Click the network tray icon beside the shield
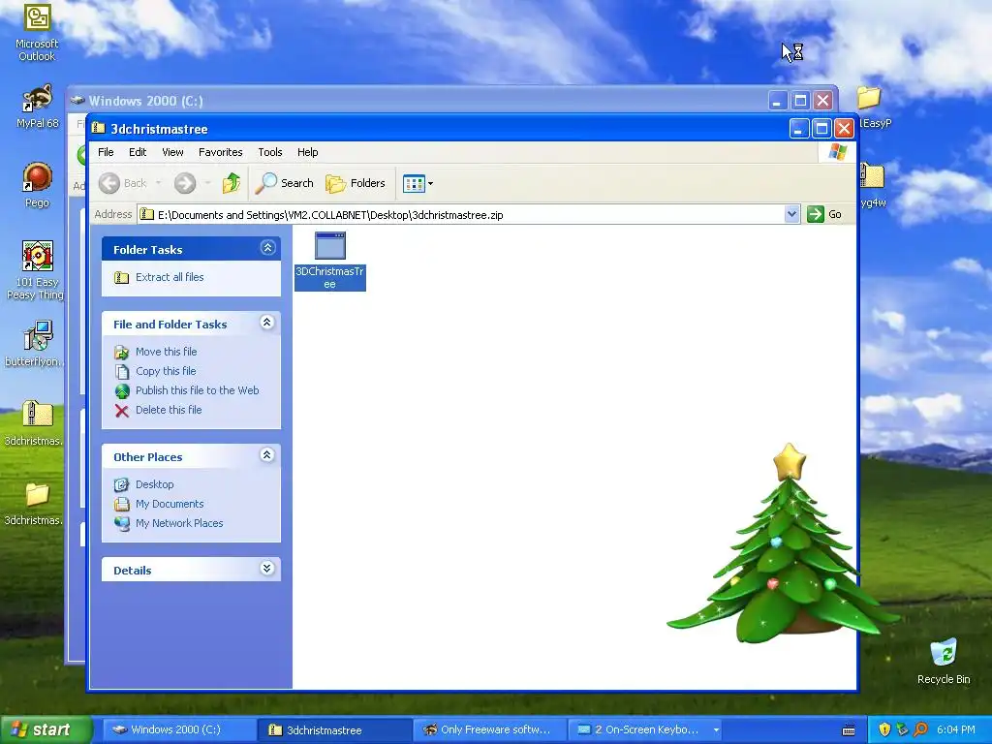Image resolution: width=992 pixels, height=744 pixels. coord(902,730)
